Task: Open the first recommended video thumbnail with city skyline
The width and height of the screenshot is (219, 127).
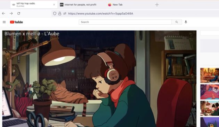Action: 210,76
